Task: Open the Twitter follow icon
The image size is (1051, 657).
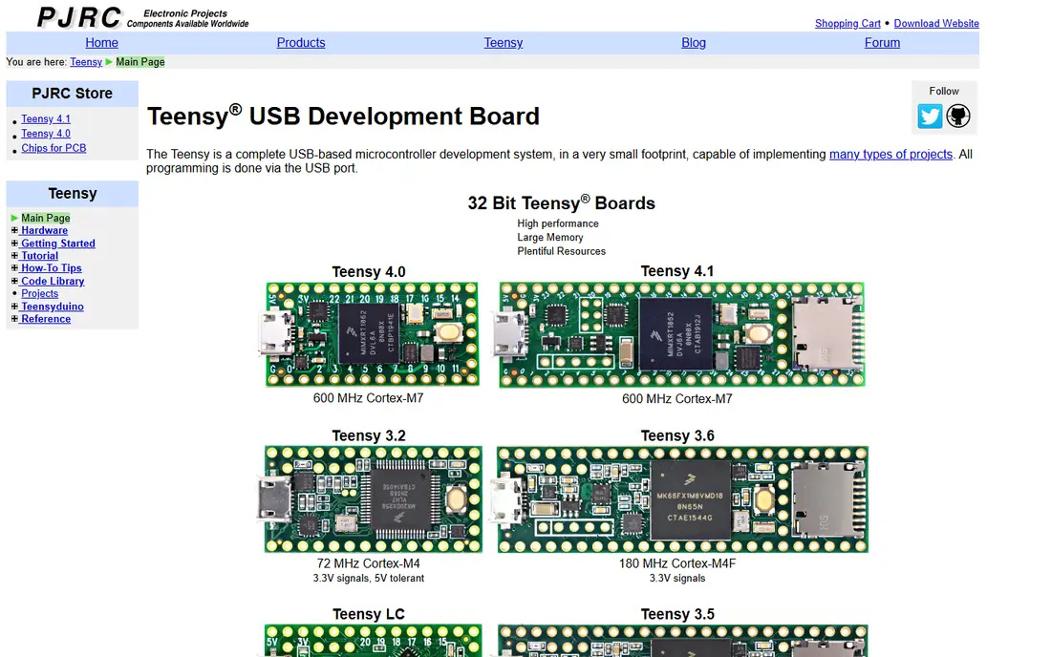Action: 930,116
